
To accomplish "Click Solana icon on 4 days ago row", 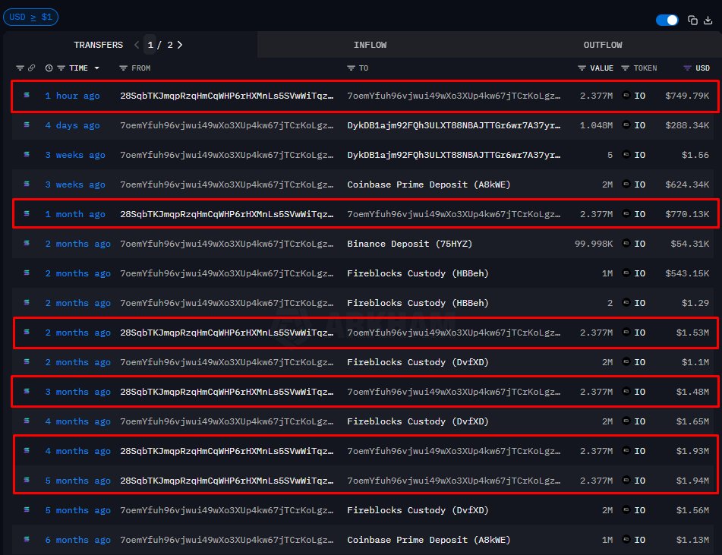I will coord(27,125).
